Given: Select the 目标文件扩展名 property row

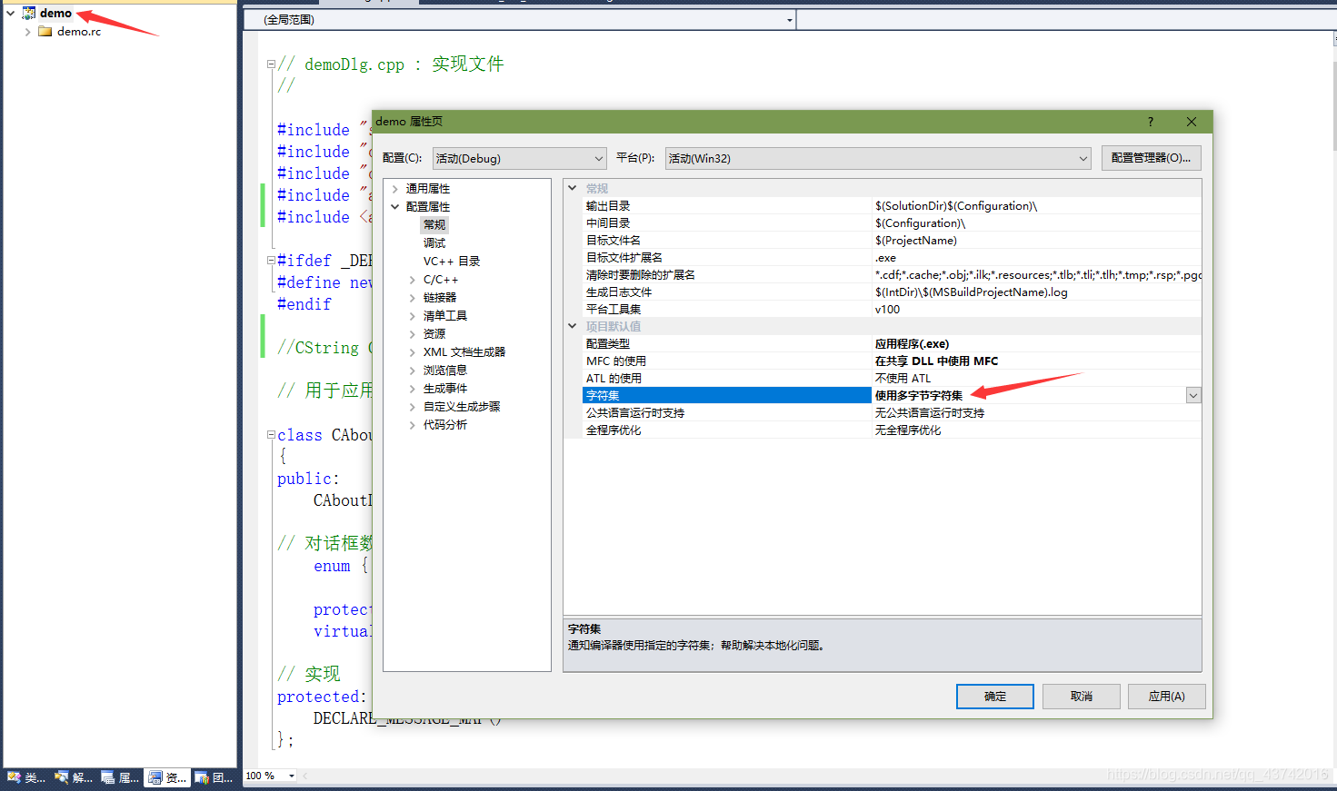Looking at the screenshot, I should pyautogui.click(x=892, y=258).
